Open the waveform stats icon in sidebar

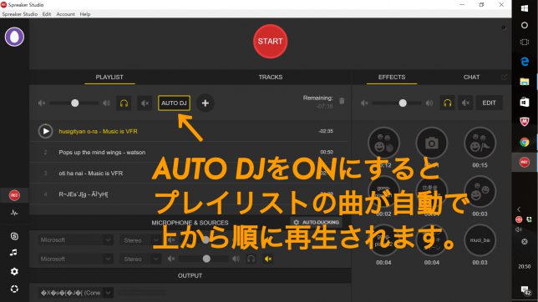(14, 213)
